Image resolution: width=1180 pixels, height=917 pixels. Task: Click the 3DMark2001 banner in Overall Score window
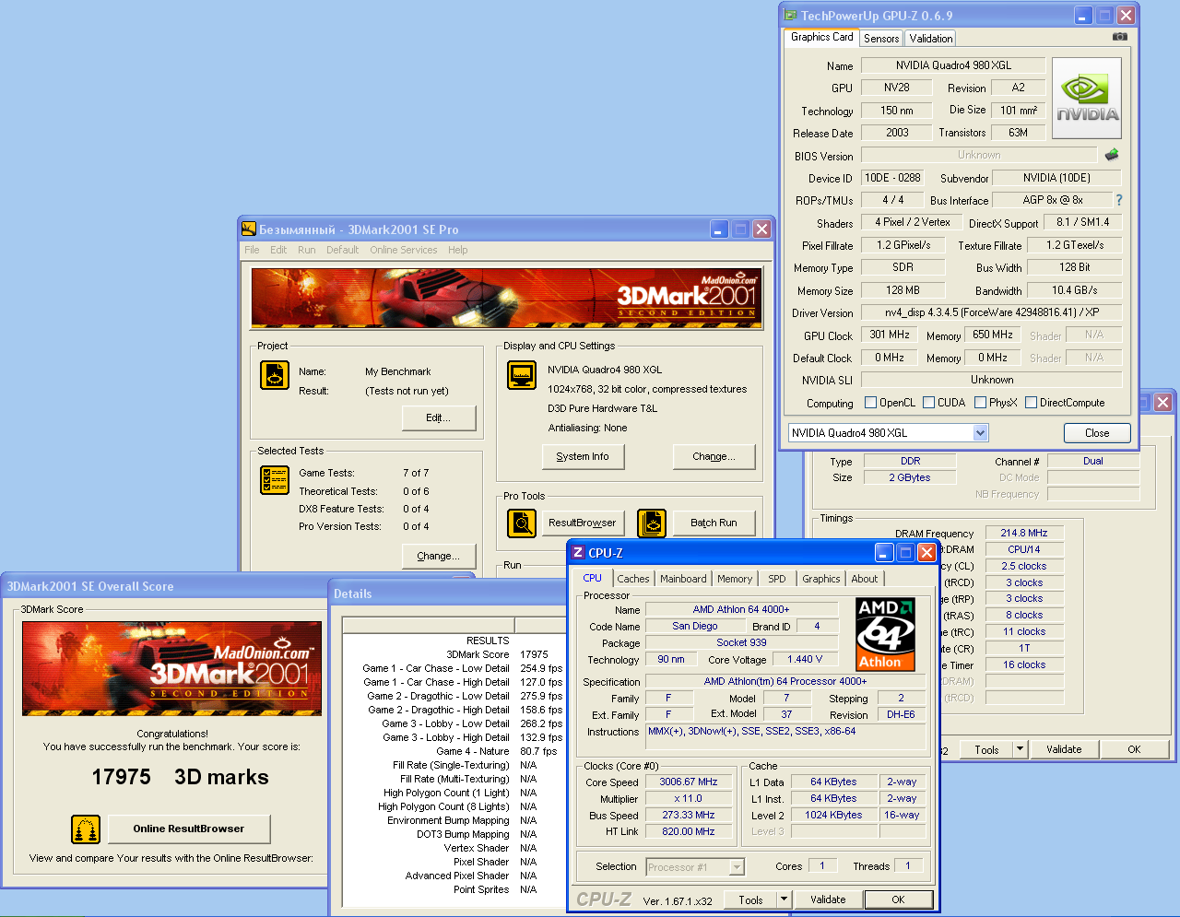[x=172, y=668]
